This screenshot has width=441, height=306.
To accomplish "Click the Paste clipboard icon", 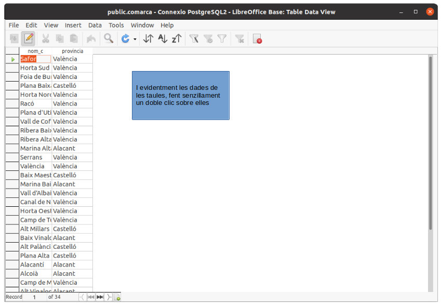I will [74, 38].
